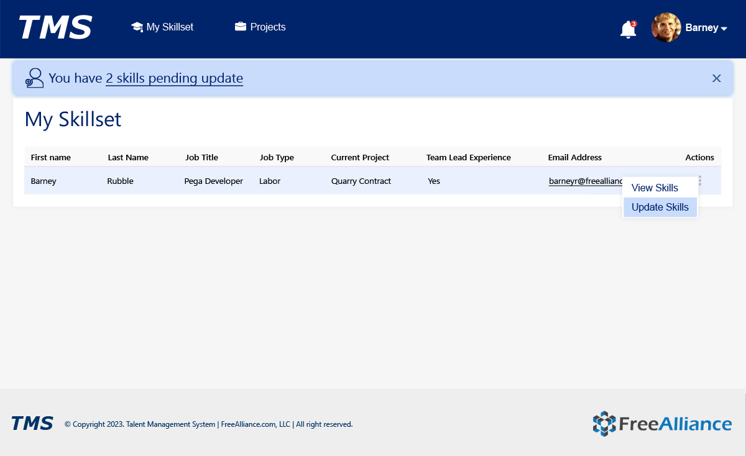Image resolution: width=746 pixels, height=456 pixels.
Task: Click the Current Project column header
Action: pyautogui.click(x=360, y=157)
